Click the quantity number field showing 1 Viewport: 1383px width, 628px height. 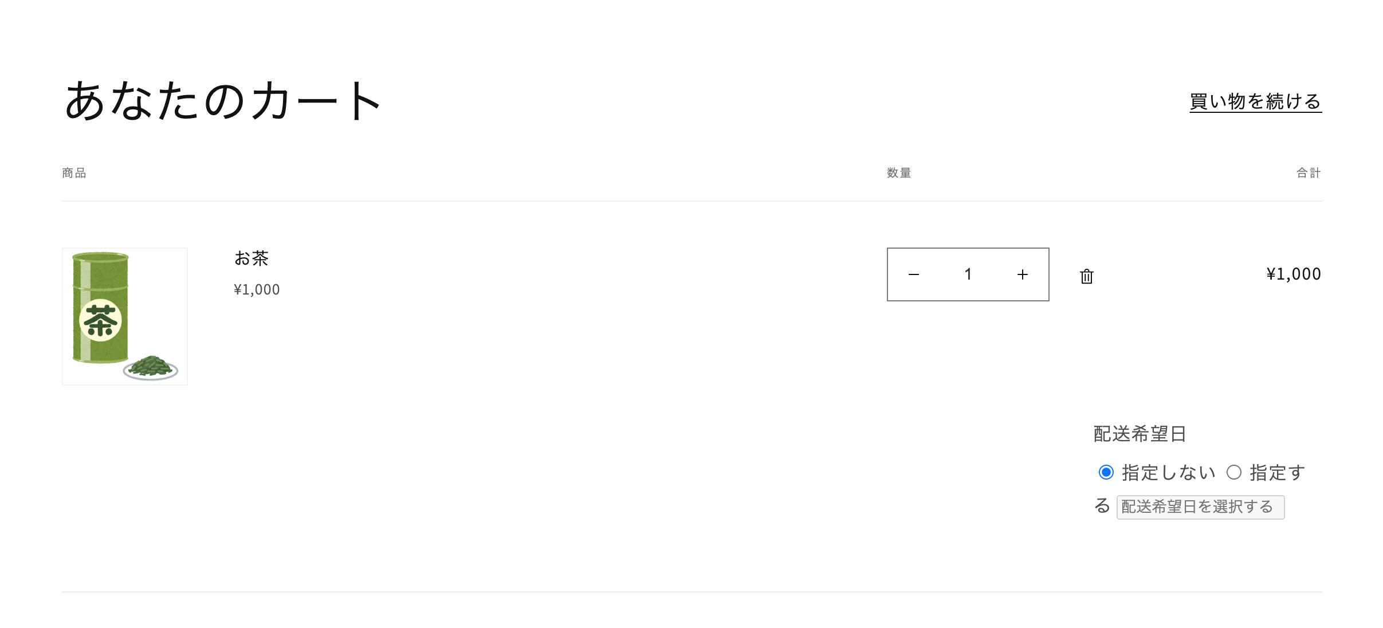point(968,274)
